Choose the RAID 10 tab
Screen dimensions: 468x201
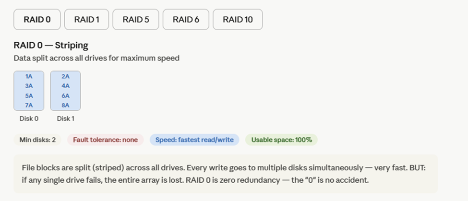(237, 20)
